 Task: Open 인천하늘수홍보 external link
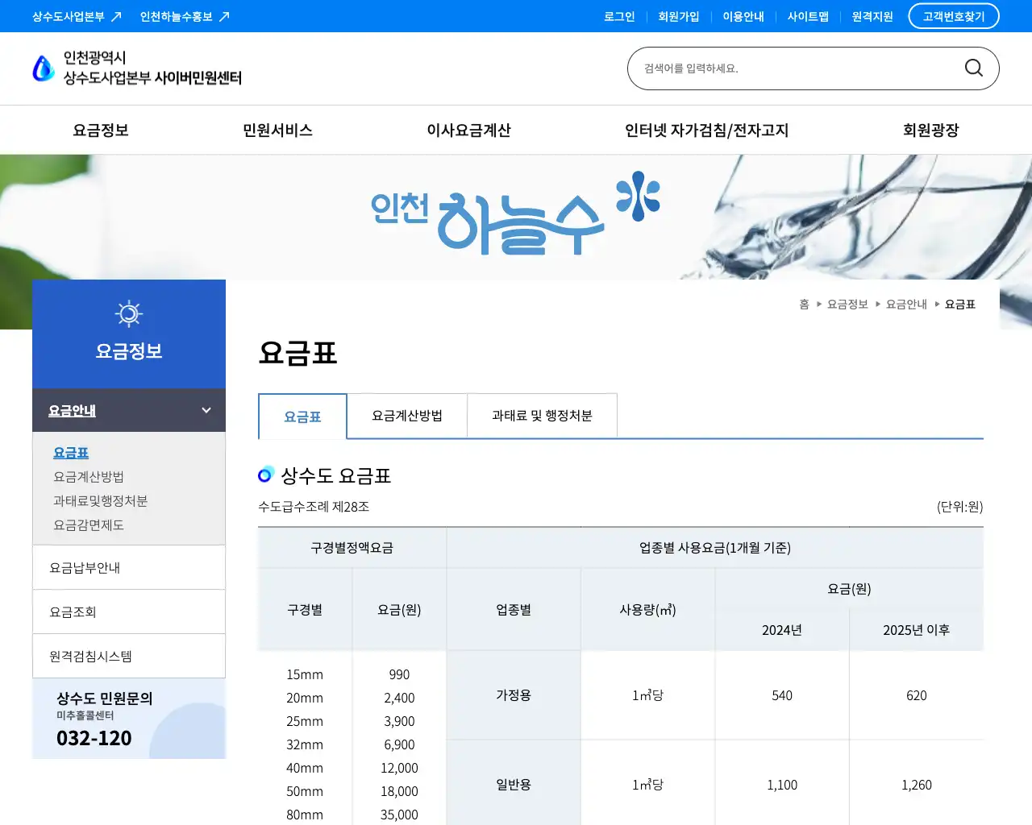pos(185,16)
